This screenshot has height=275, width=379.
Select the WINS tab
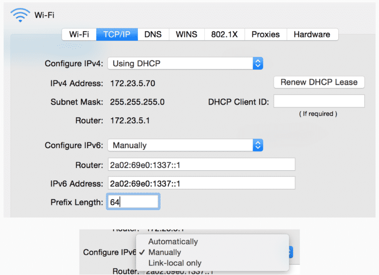[x=186, y=34]
